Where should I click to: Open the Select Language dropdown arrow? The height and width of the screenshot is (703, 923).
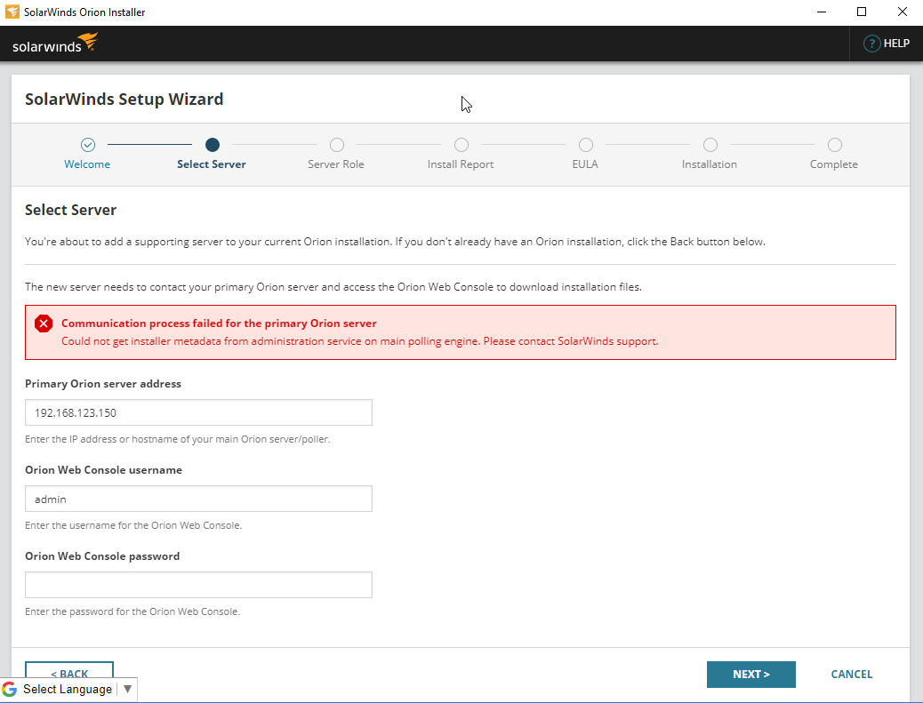[127, 689]
